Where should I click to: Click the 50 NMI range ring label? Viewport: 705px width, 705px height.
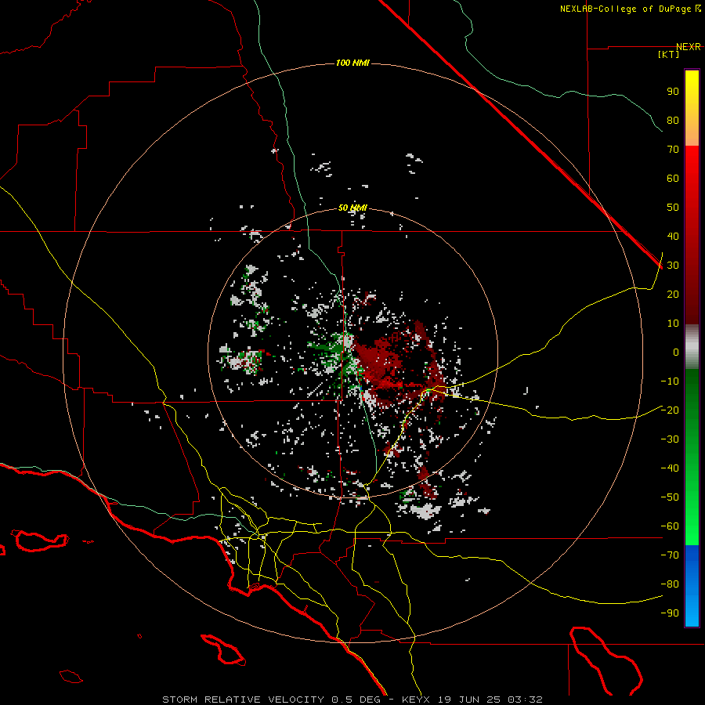pos(352,208)
